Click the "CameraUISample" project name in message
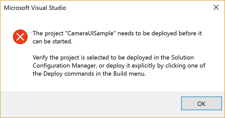The height and width of the screenshot is (118, 225). [93, 34]
